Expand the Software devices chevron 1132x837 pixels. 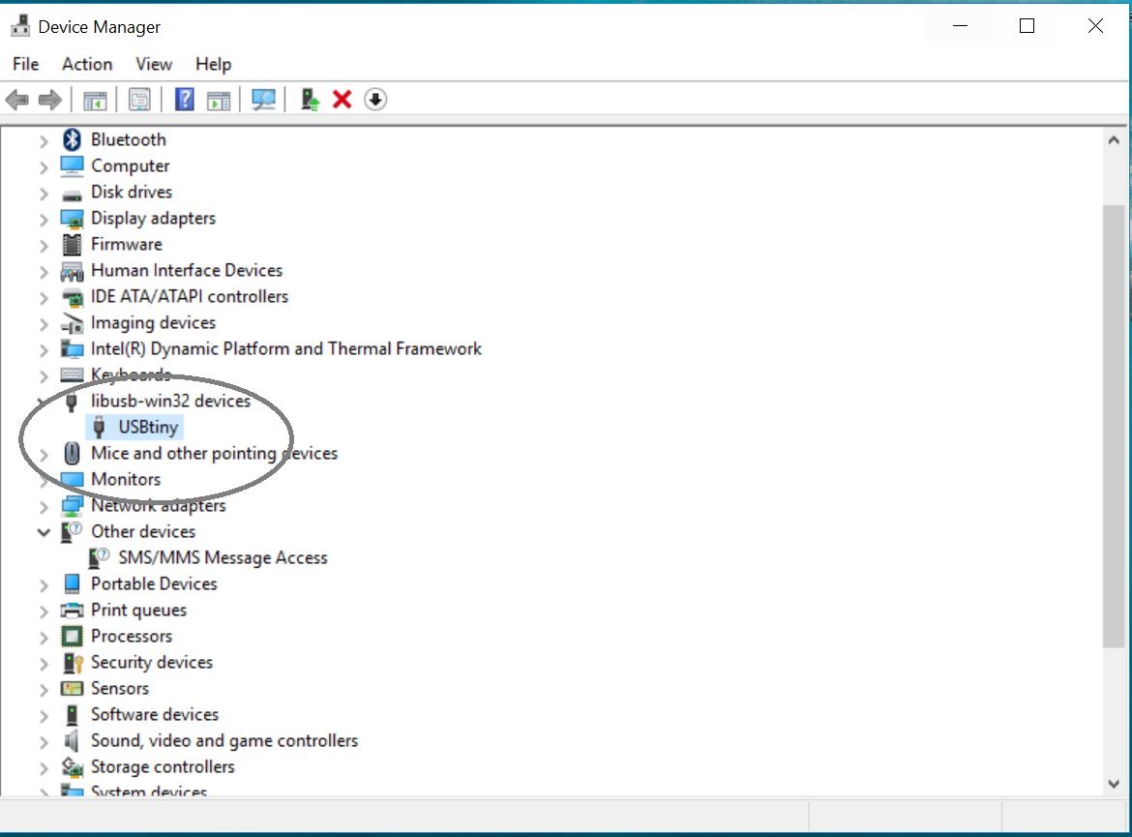tap(44, 716)
